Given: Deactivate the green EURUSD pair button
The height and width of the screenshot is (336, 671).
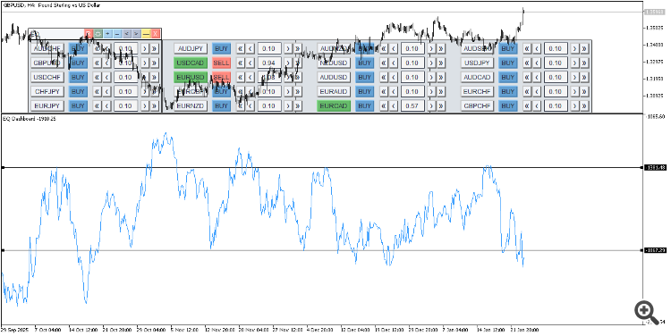Looking at the screenshot, I should click(191, 78).
